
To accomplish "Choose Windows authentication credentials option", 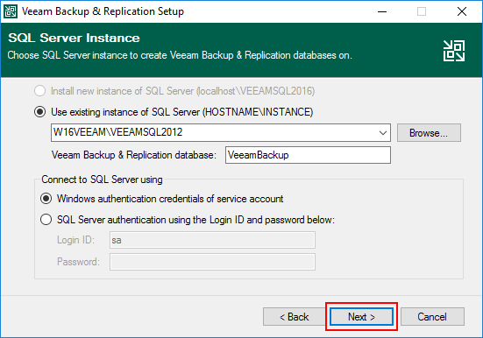I will pos(46,199).
